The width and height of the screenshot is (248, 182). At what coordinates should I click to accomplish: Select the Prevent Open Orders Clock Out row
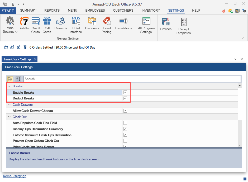click(x=122, y=141)
